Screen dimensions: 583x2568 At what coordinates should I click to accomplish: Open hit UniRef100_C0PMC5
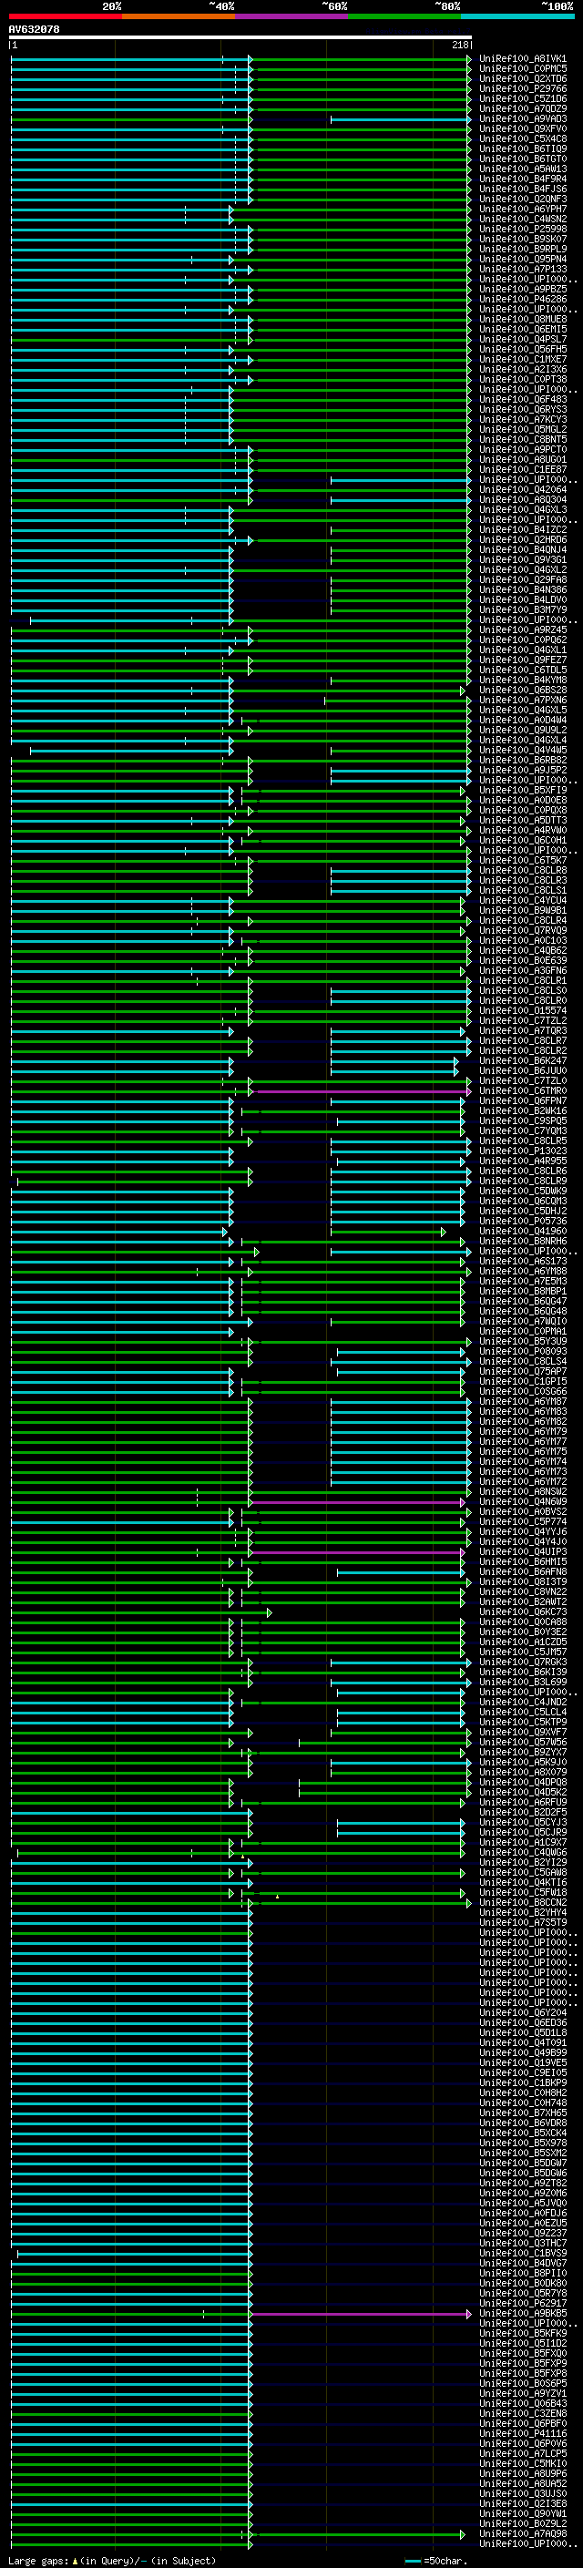(x=523, y=69)
